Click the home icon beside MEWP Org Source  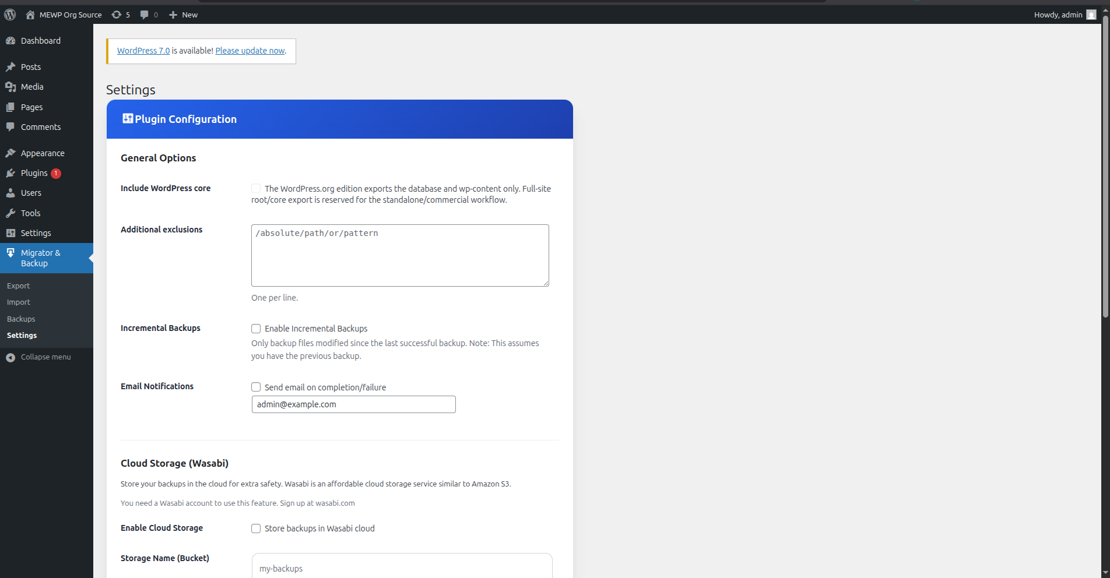pos(30,15)
